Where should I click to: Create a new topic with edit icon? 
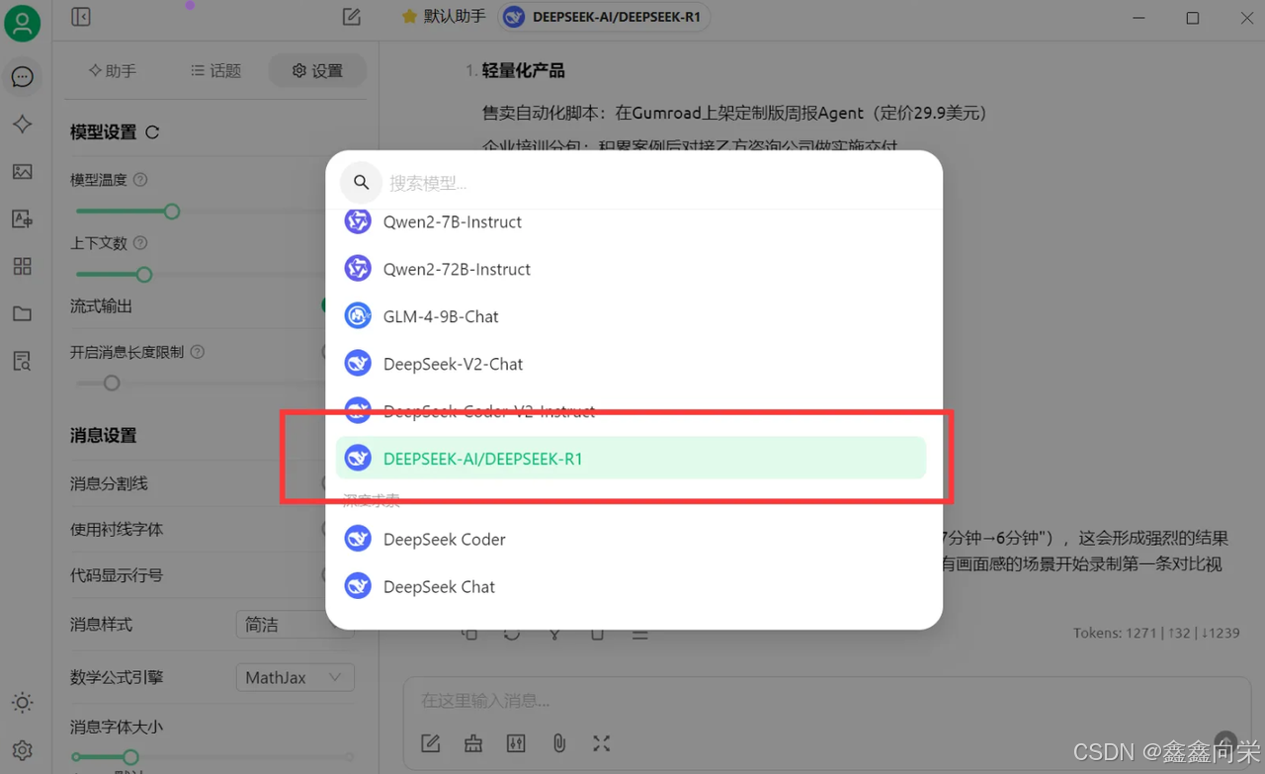[x=351, y=17]
